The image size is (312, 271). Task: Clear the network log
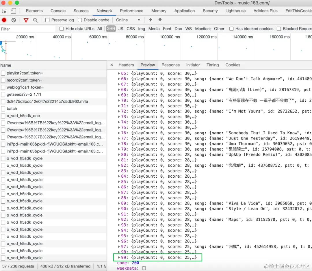14,20
